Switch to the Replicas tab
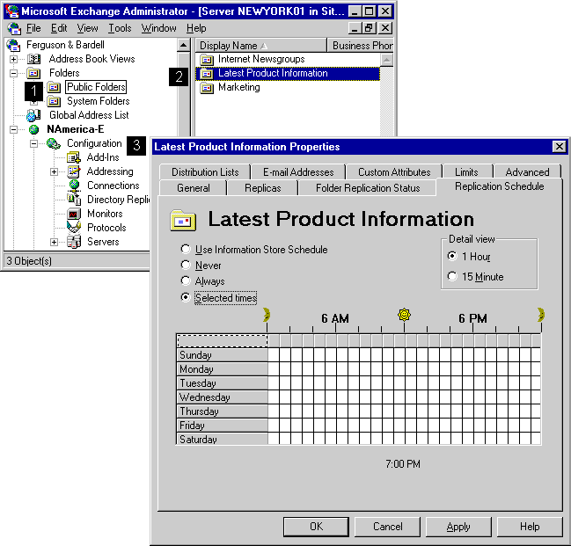Viewport: 571px width, 546px height. pyautogui.click(x=262, y=188)
